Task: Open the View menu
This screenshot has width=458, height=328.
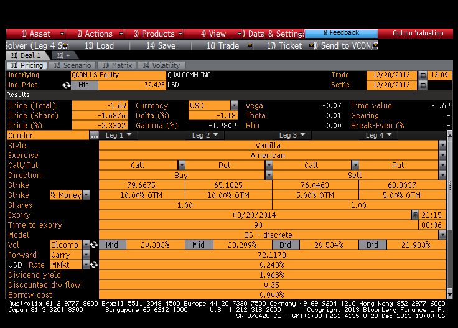Action: pos(213,34)
